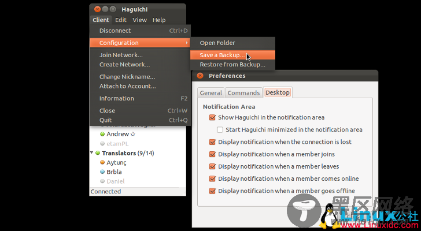Screen dimensions: 421x231
Task: Click Daniel's grey offline status icon
Action: click(x=102, y=181)
